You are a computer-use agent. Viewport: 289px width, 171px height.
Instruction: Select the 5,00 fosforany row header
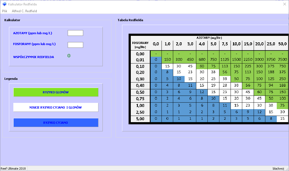click(140, 119)
